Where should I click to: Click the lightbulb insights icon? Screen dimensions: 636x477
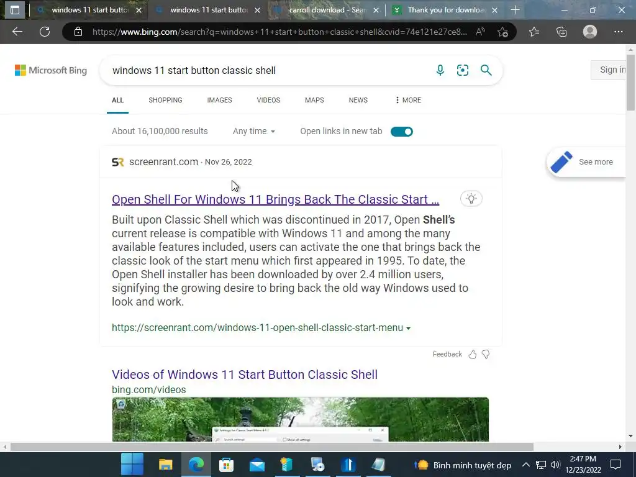point(471,199)
